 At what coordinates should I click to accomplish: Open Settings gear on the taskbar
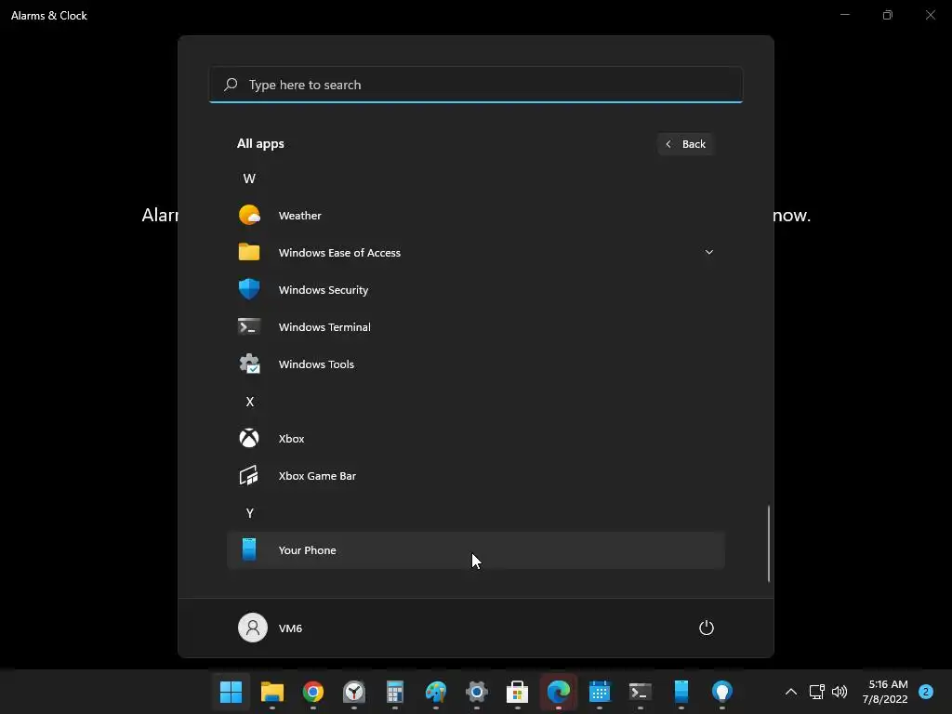click(477, 692)
